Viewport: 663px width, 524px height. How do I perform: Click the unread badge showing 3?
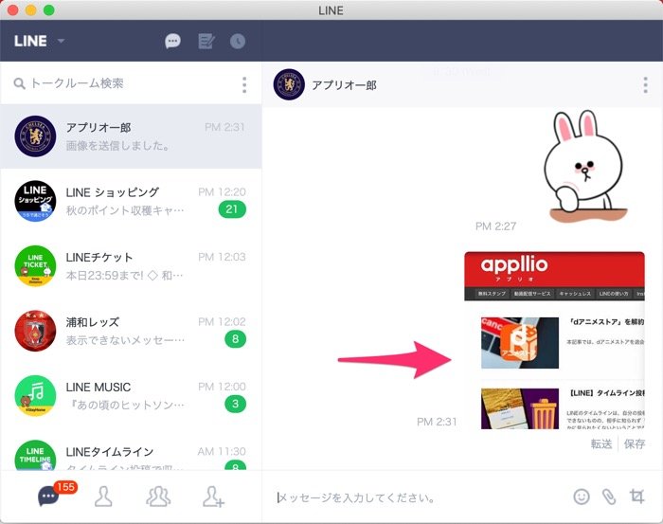click(x=236, y=404)
